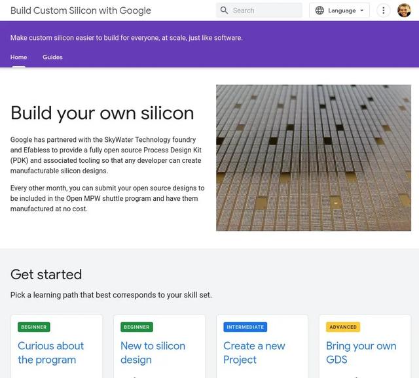Viewport: 419px width, 378px height.
Task: Select the Create a new Project link
Action: click(x=254, y=352)
